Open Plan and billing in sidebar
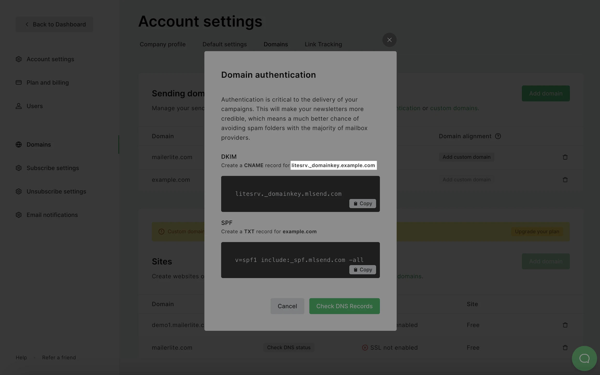This screenshot has height=375, width=600. pos(47,83)
